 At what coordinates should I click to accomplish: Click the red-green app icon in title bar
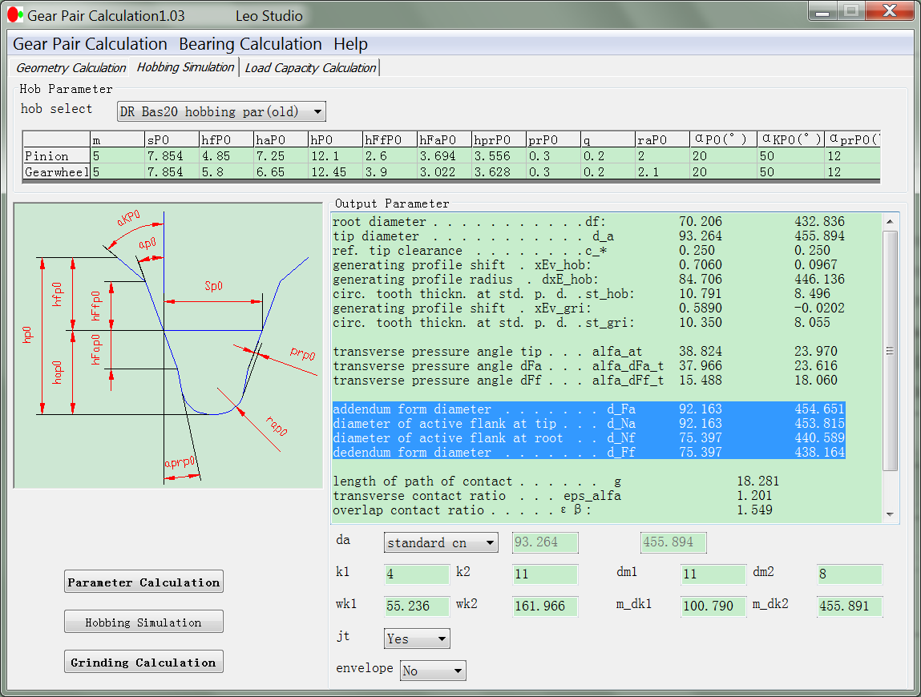point(15,14)
